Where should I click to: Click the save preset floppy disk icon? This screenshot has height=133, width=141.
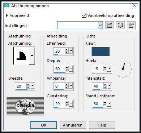click(x=110, y=25)
